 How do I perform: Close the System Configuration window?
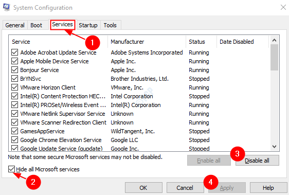click(283, 7)
